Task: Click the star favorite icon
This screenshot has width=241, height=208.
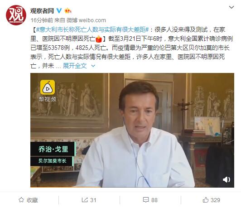Action: [x=21, y=200]
